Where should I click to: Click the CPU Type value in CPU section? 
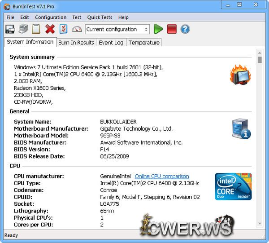[x=149, y=183]
